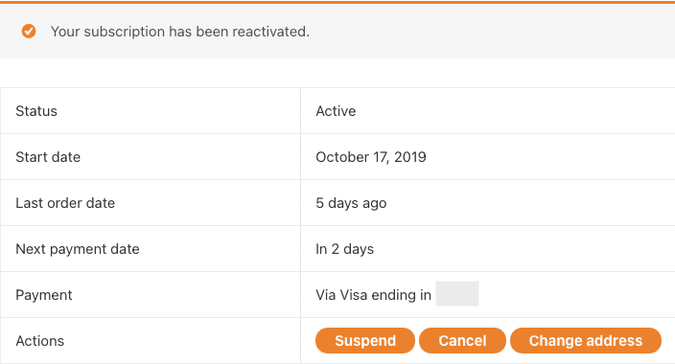Click the redacted card number box
675x364 pixels.
[457, 293]
